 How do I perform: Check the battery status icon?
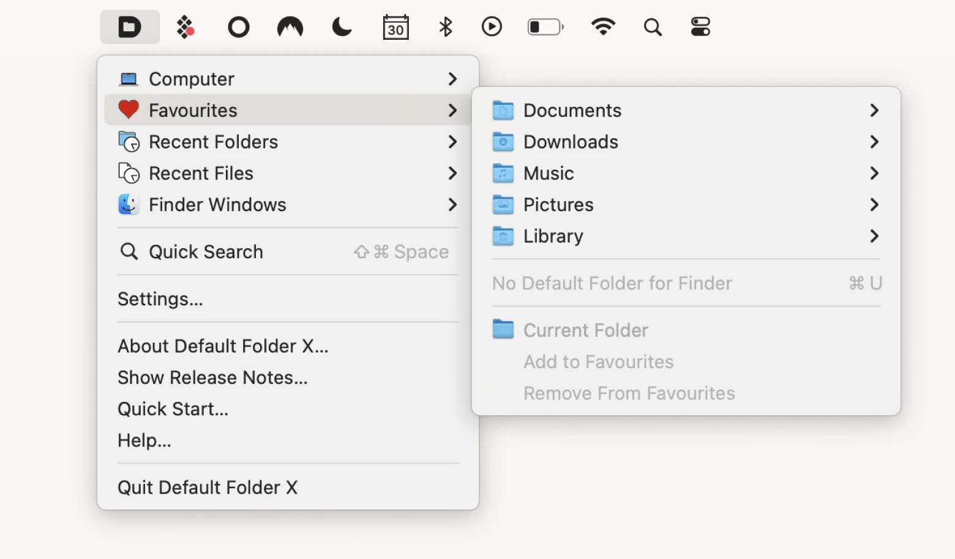pos(545,27)
